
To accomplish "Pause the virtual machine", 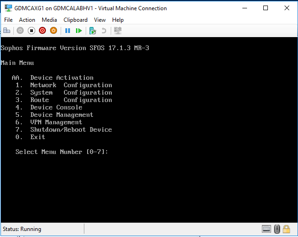I will [x=68, y=31].
